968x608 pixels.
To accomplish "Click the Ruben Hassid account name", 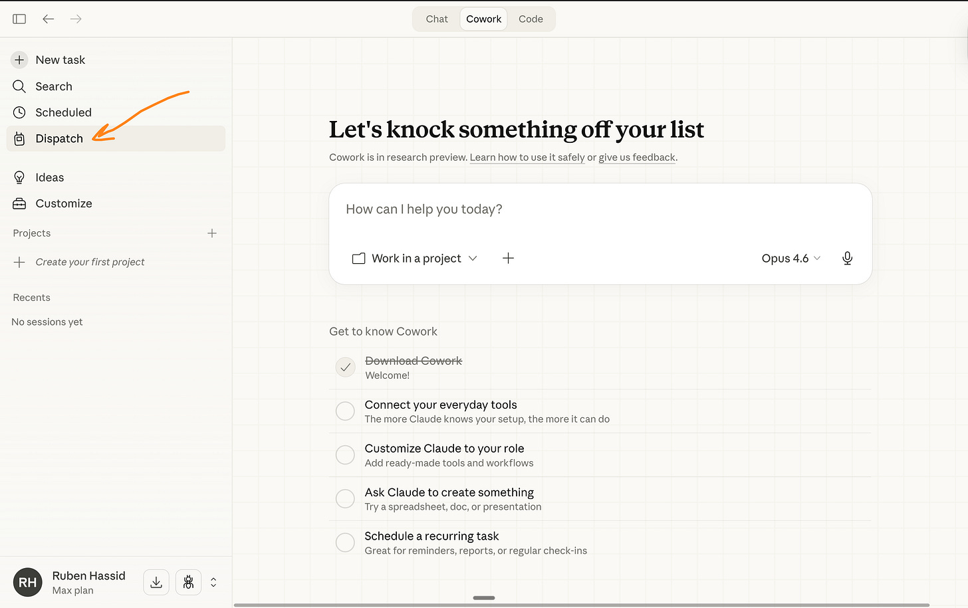I will point(88,575).
